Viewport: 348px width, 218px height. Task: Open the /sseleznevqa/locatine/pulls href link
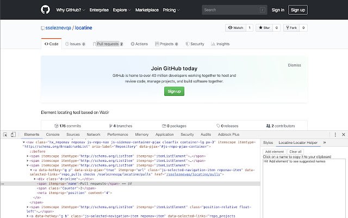pos(194,174)
